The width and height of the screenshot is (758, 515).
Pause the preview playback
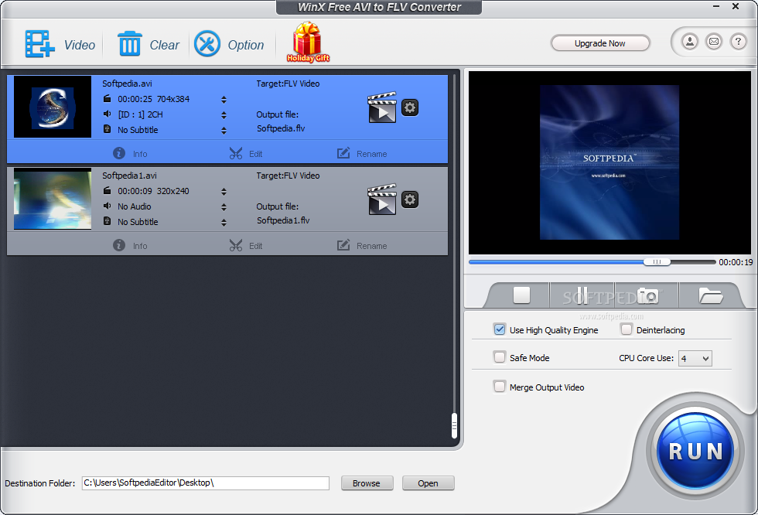pyautogui.click(x=582, y=295)
